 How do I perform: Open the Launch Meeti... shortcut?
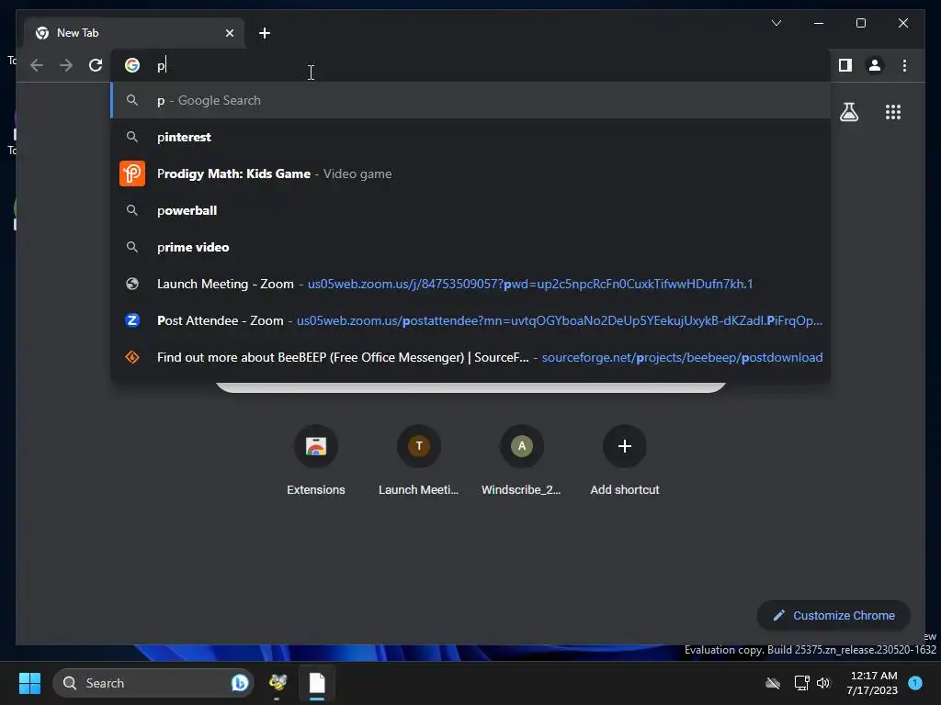[418, 461]
